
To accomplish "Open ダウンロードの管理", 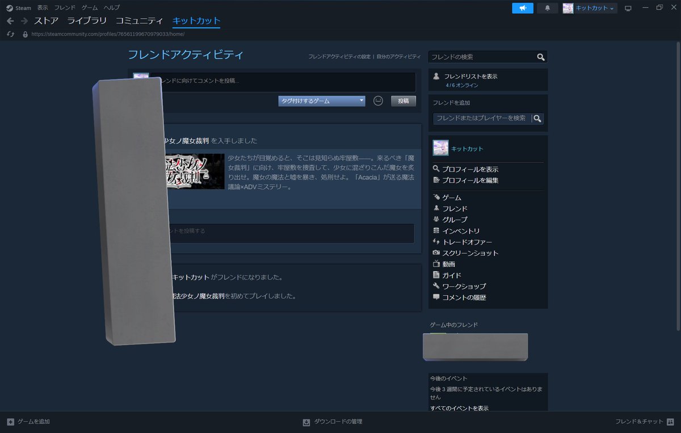I will coord(333,422).
